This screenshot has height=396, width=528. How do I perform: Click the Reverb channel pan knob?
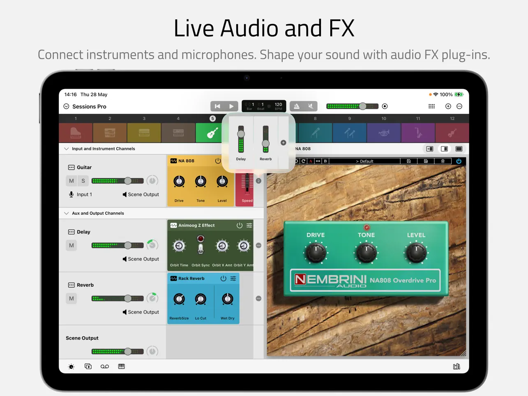[152, 298]
